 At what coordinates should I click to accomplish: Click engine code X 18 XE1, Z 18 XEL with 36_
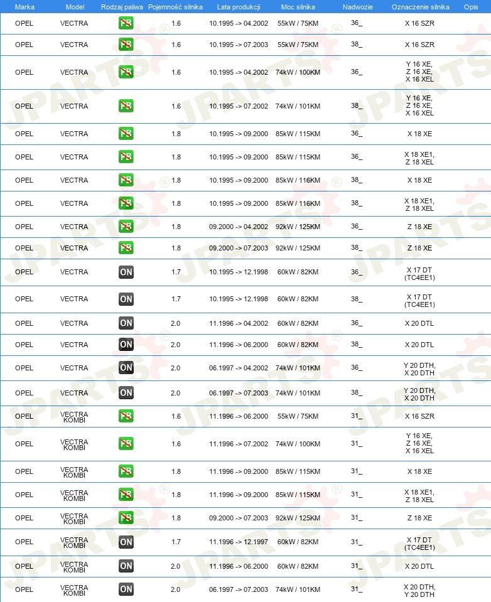coord(419,159)
